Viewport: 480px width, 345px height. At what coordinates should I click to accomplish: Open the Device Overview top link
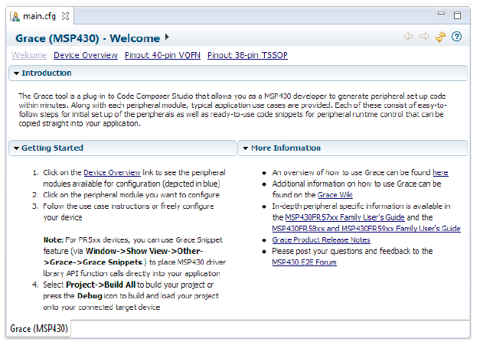pos(86,55)
